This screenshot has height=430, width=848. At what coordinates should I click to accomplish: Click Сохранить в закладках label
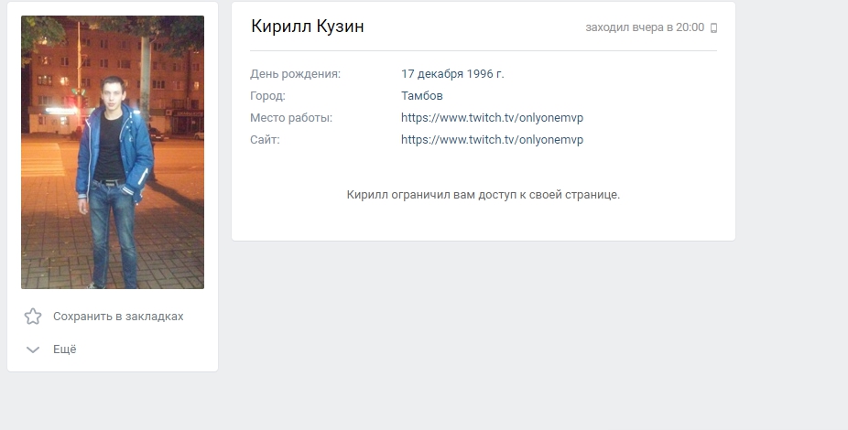[118, 317]
